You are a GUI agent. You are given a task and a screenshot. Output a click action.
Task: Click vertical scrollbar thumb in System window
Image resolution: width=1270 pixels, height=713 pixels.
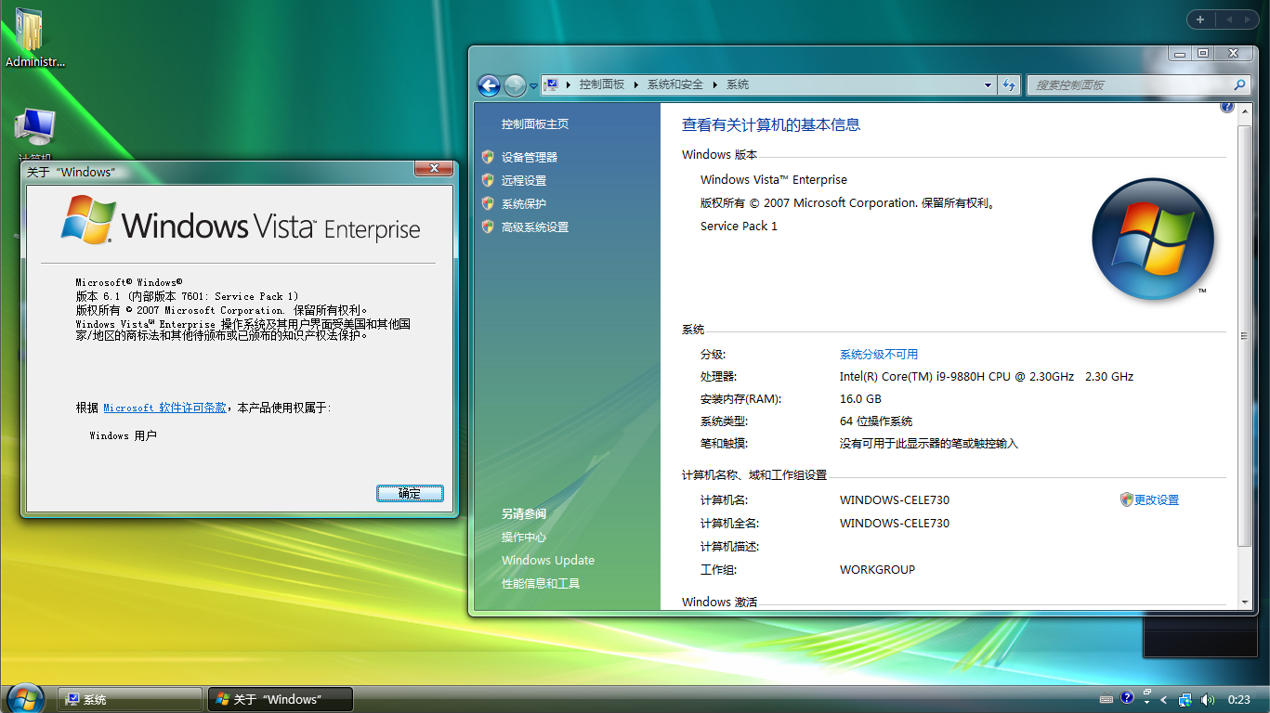[1245, 335]
